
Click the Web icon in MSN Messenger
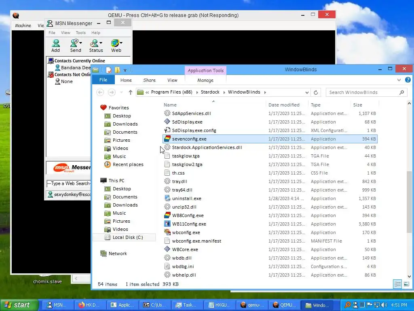[x=115, y=43]
